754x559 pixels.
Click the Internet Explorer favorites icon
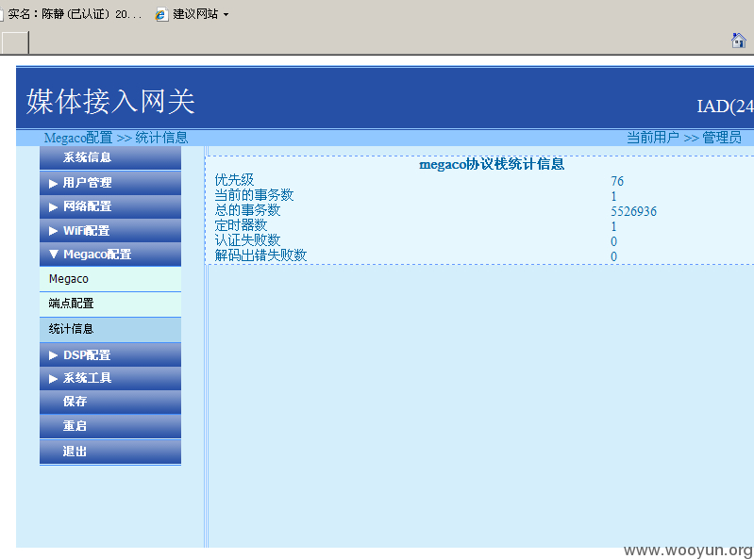click(161, 14)
